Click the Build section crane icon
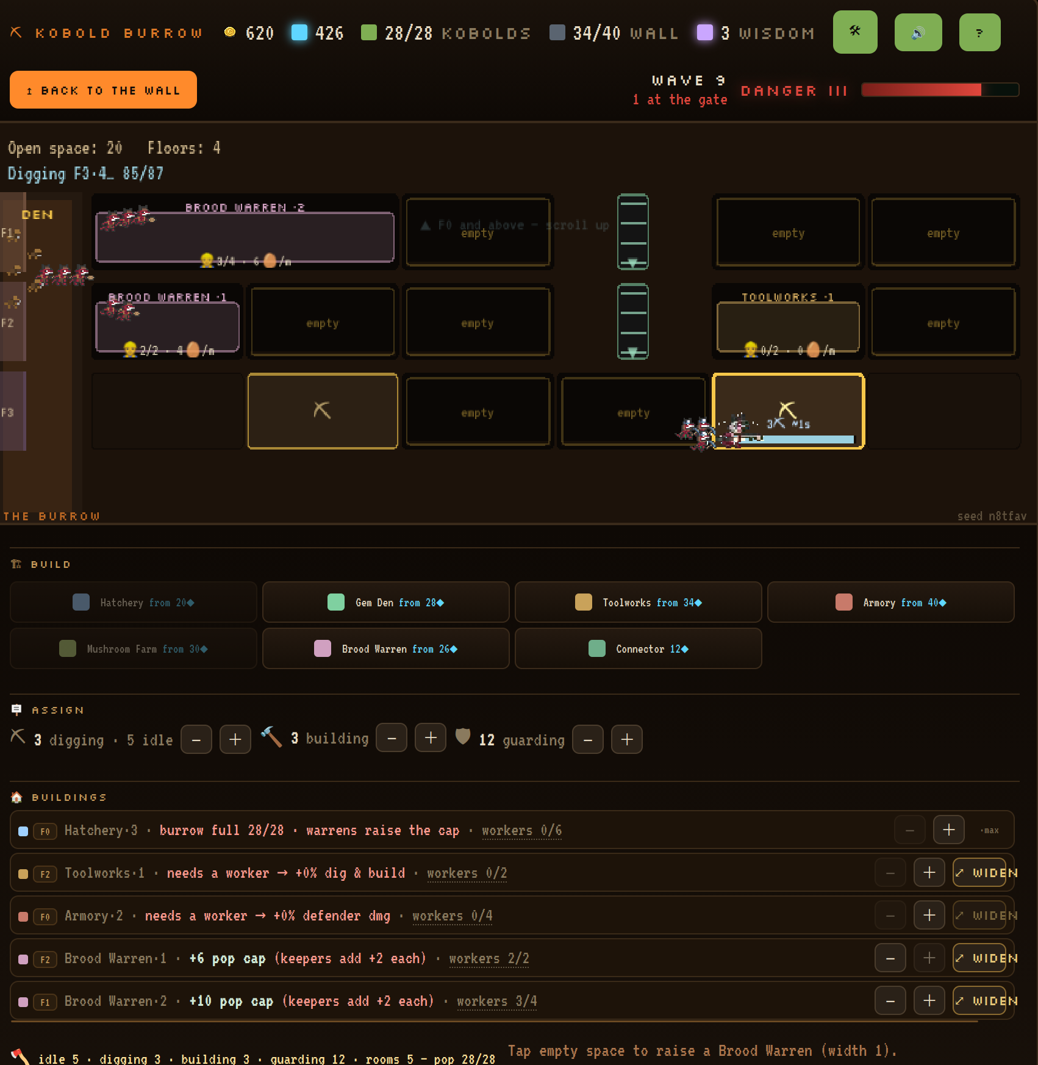This screenshot has height=1065, width=1038. [16, 564]
